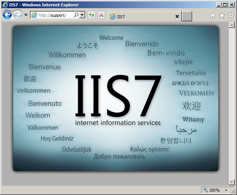Click the search magnifier in the address bar
Viewport: 237px width, 195px height.
[x=76, y=15]
